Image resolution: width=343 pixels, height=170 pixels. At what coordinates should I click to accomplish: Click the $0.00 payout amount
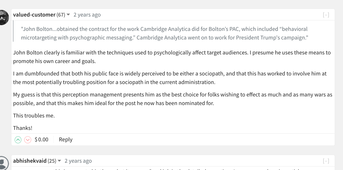tap(42, 139)
